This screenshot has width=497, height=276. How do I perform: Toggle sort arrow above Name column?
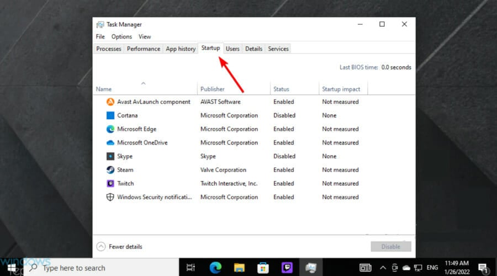pyautogui.click(x=143, y=83)
